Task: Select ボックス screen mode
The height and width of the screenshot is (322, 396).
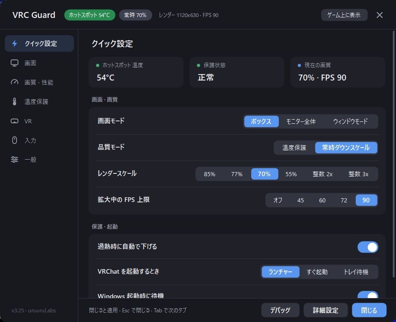Action: pyautogui.click(x=262, y=121)
